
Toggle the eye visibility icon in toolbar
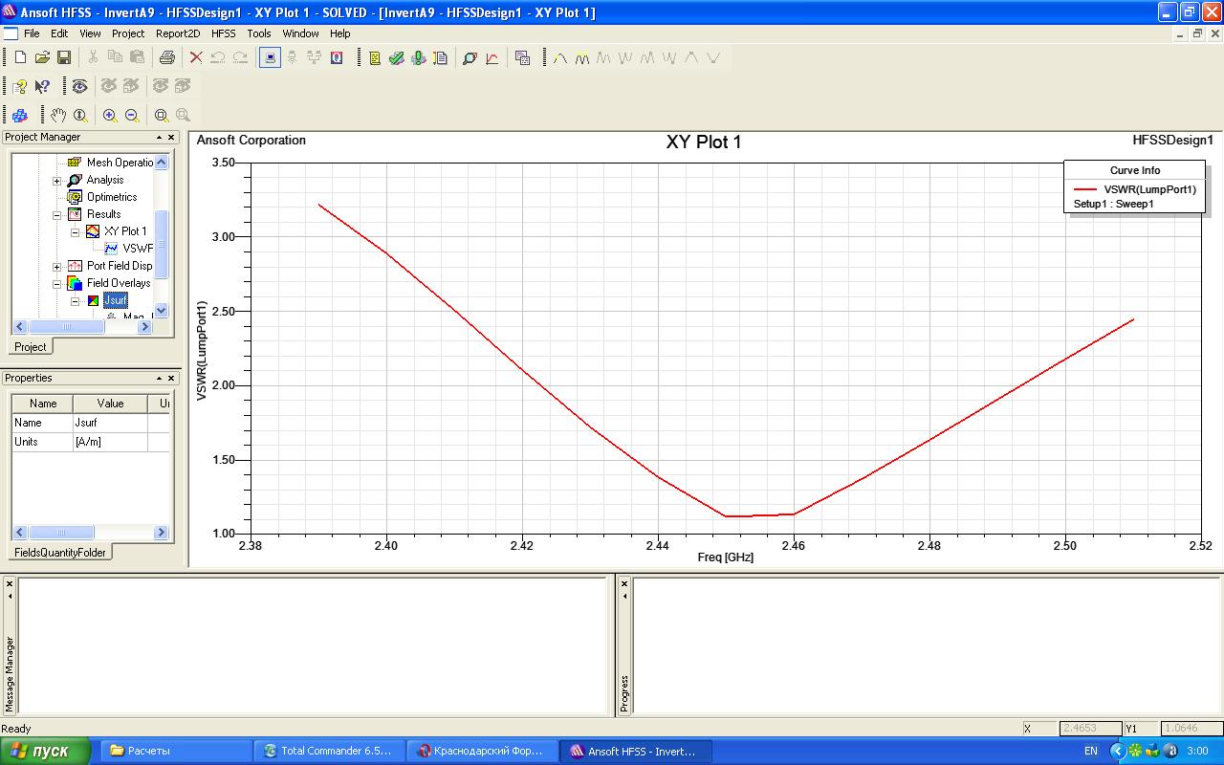click(79, 87)
